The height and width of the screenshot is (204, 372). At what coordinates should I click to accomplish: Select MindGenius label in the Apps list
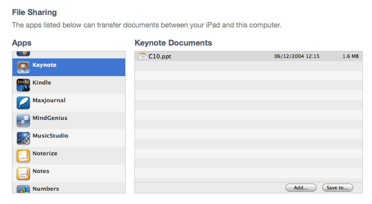(50, 118)
